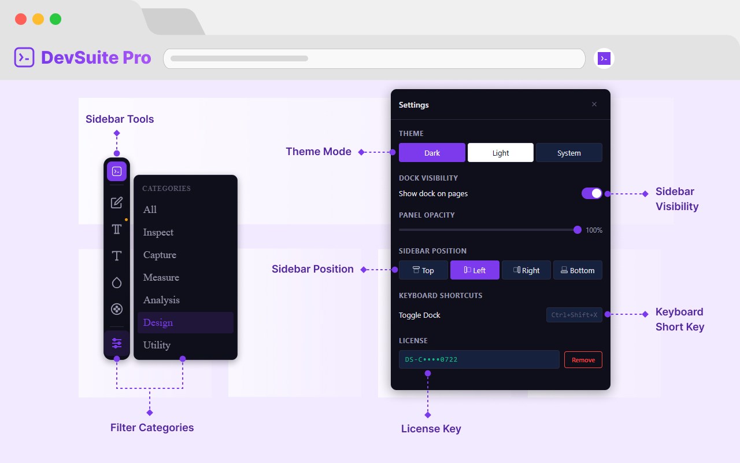Select the plain T text tool
Image resolution: width=740 pixels, height=463 pixels.
click(x=117, y=256)
